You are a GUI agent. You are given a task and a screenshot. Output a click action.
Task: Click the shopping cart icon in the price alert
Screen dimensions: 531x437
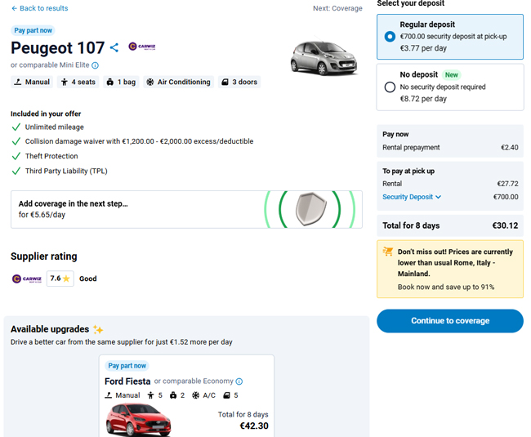point(388,252)
